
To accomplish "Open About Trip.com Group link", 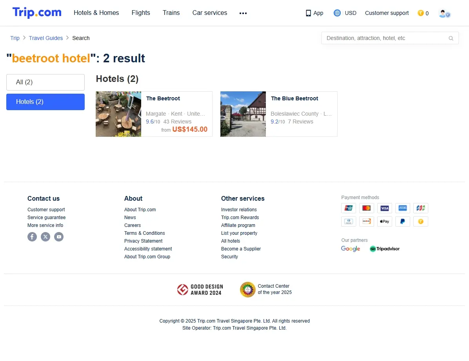I will (147, 257).
